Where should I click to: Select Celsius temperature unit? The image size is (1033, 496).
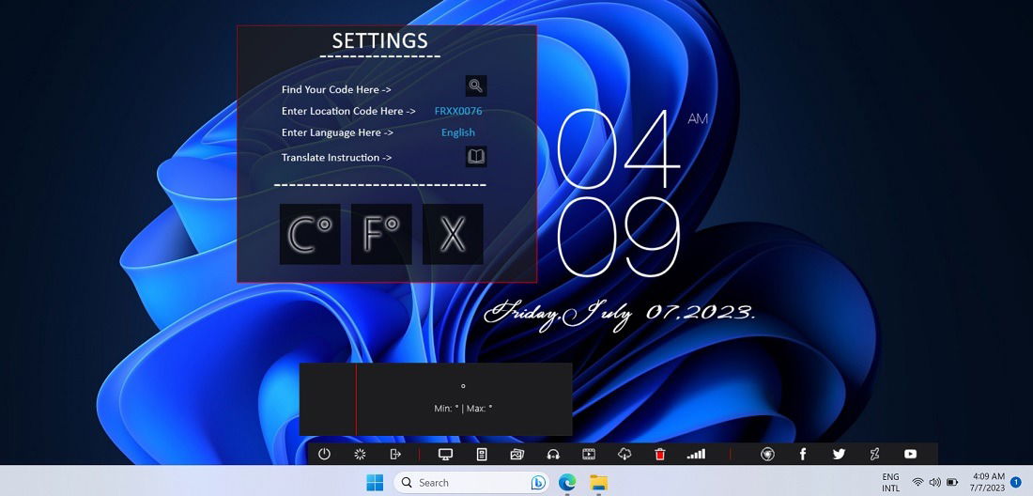click(310, 234)
